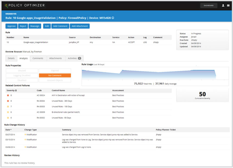Click the info icon beside Device MFEv820

(113, 18)
